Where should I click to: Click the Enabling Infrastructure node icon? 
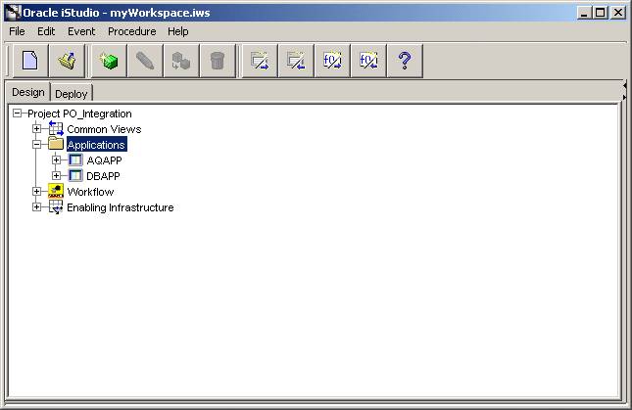(x=56, y=206)
